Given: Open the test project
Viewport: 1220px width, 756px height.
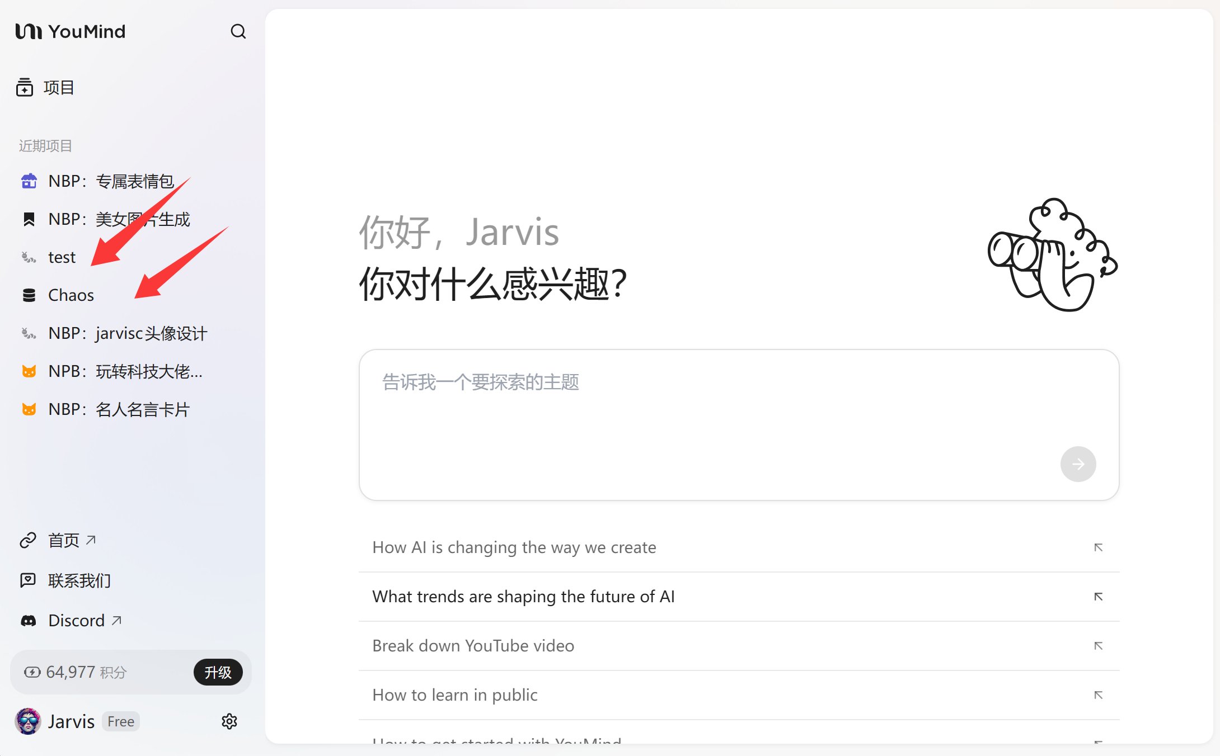Looking at the screenshot, I should pos(62,257).
